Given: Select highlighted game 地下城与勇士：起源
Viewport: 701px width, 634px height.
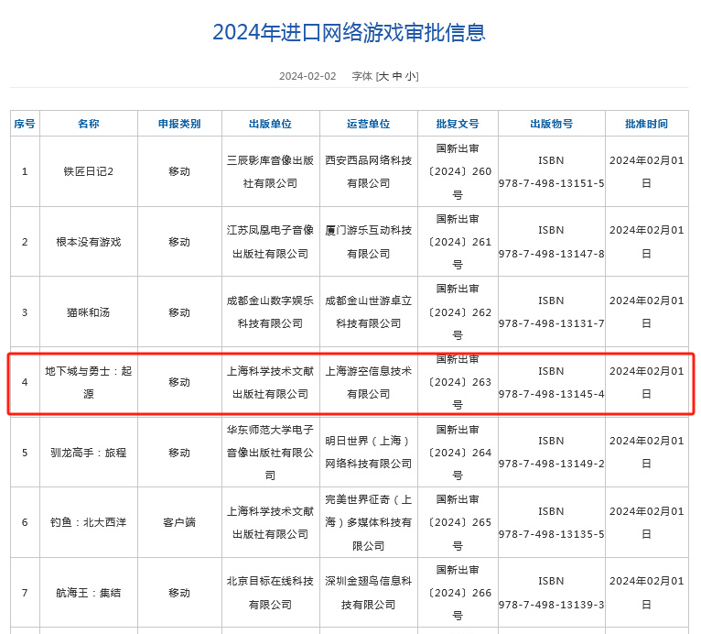Looking at the screenshot, I should (89, 382).
